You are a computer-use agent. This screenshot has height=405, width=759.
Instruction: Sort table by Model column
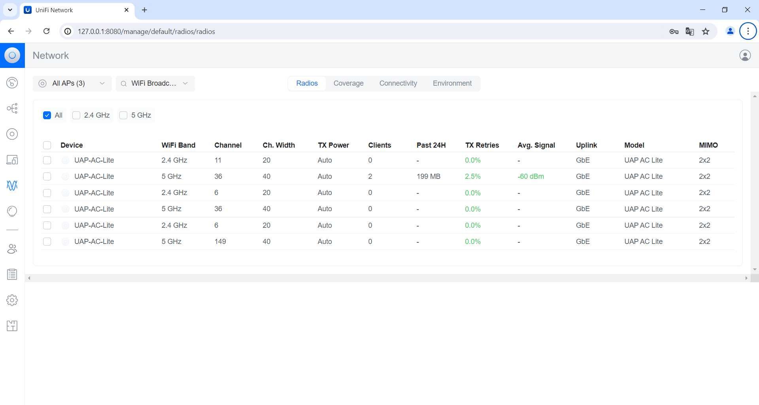pyautogui.click(x=634, y=145)
